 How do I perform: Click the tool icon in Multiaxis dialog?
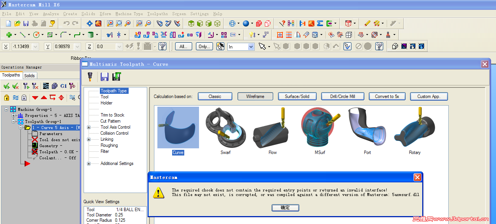tap(90, 76)
